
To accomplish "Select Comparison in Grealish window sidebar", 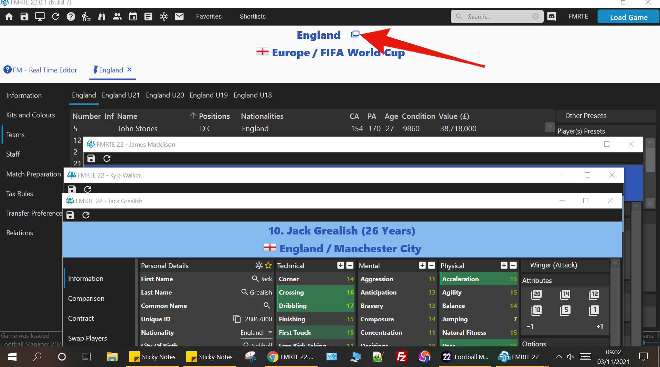I will [86, 298].
